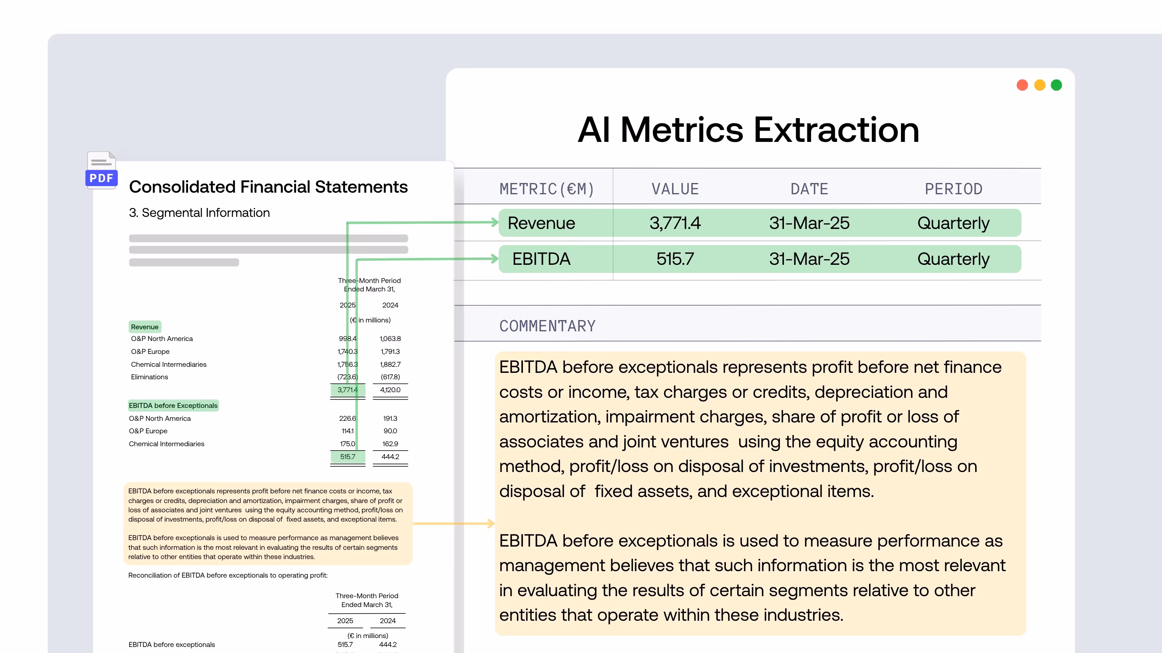Click the COMMENTARY section header
Viewport: 1162px width, 653px height.
pos(547,326)
